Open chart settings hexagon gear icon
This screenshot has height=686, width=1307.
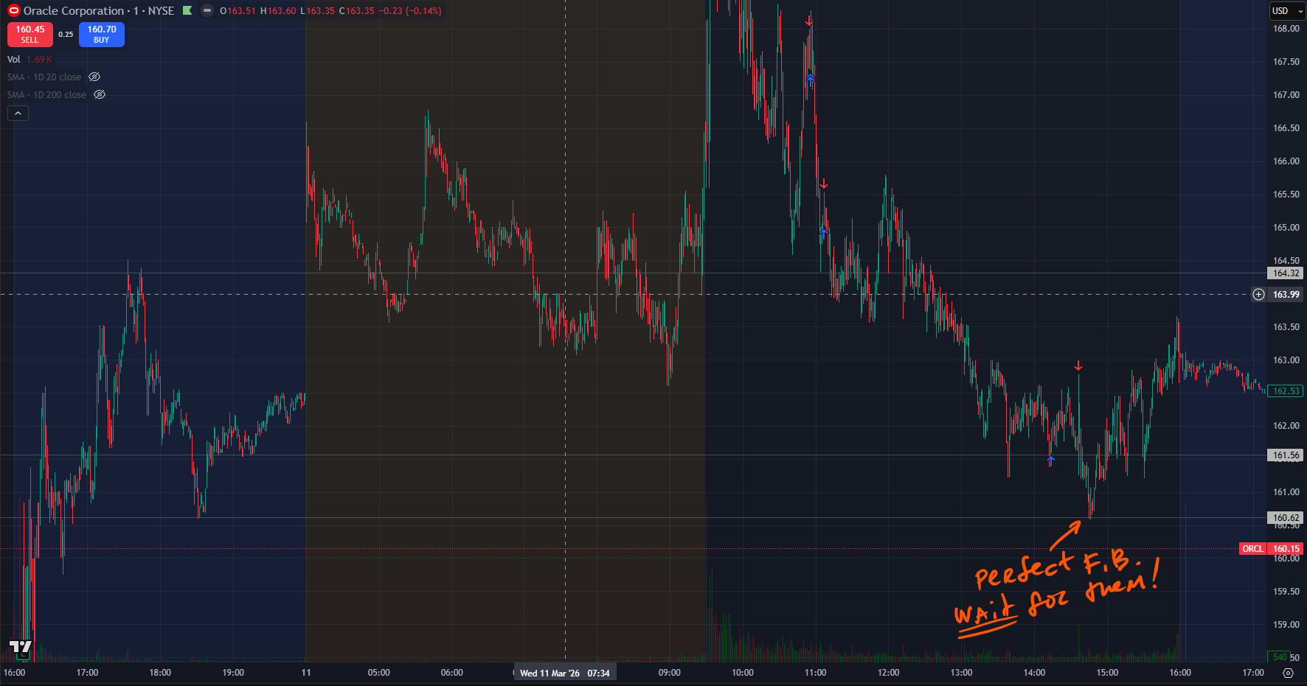[x=1288, y=673]
